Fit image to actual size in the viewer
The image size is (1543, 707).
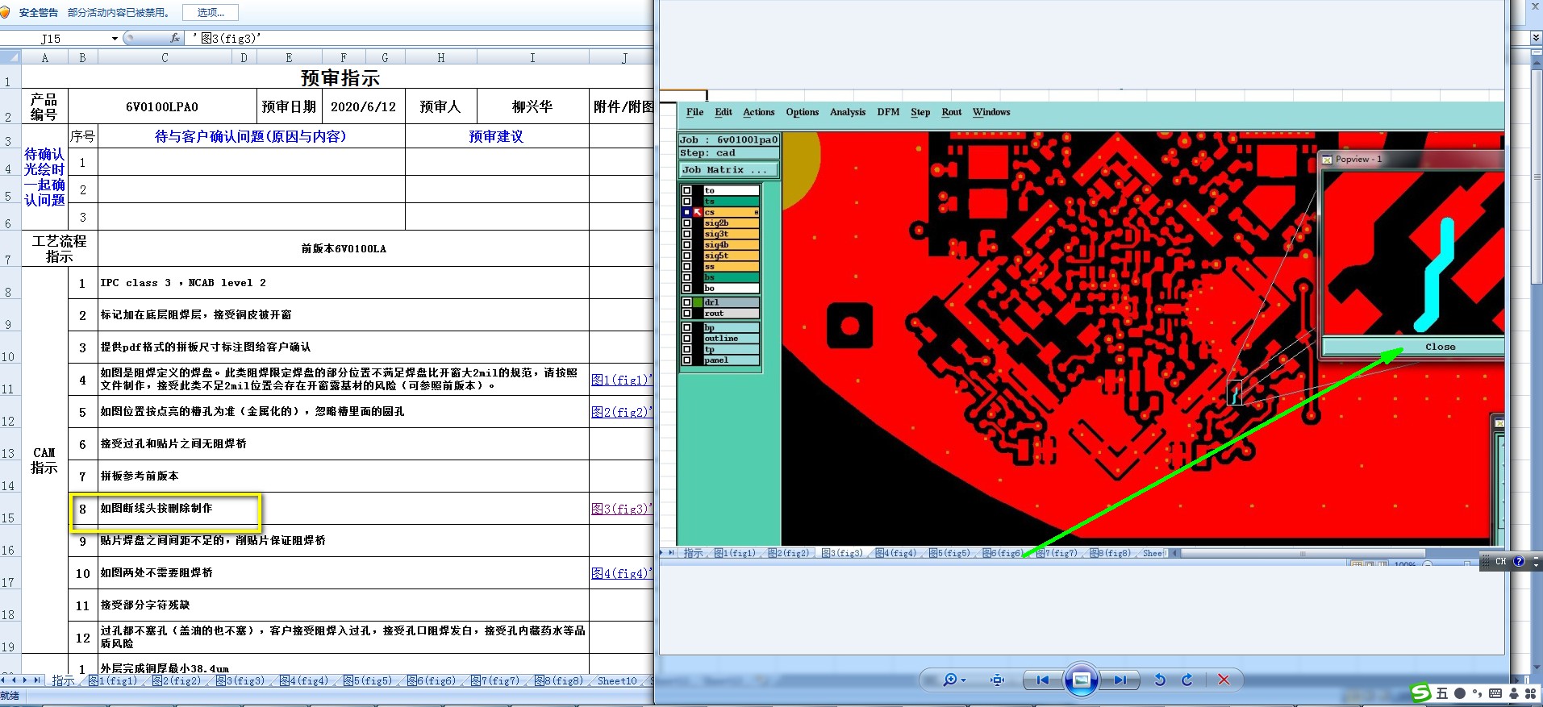tap(997, 680)
